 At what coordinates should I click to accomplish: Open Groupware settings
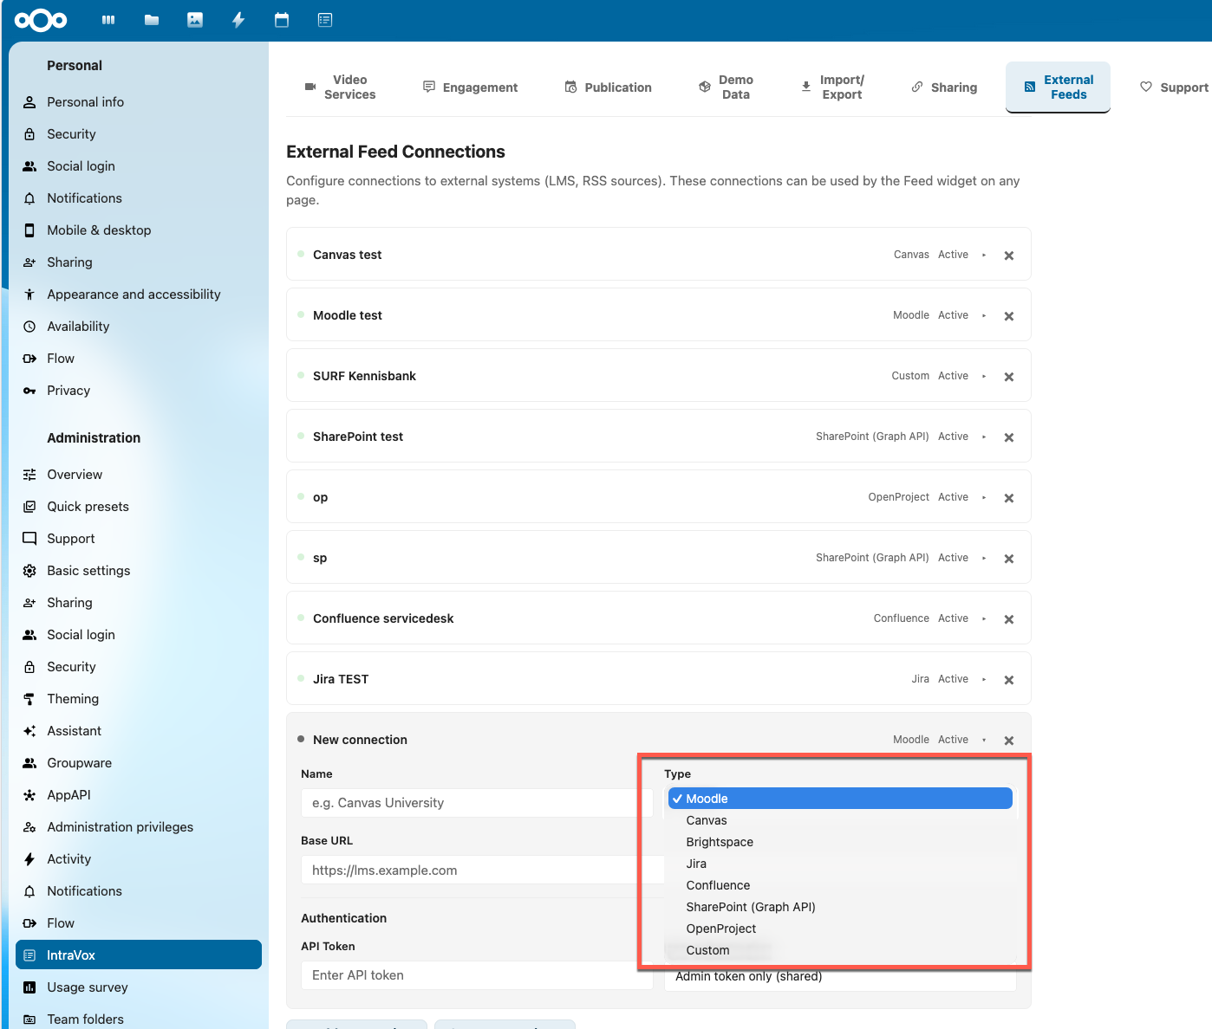click(x=139, y=763)
